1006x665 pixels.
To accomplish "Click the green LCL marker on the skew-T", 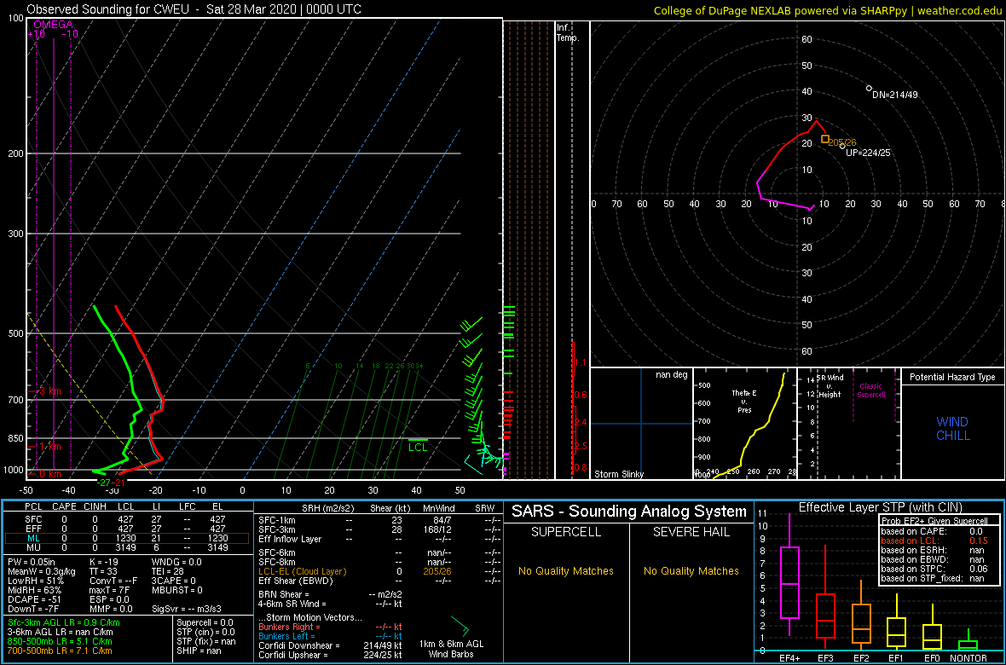I will (418, 444).
